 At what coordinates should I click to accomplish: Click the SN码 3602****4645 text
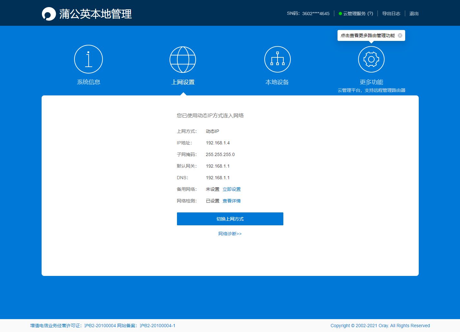coord(308,14)
